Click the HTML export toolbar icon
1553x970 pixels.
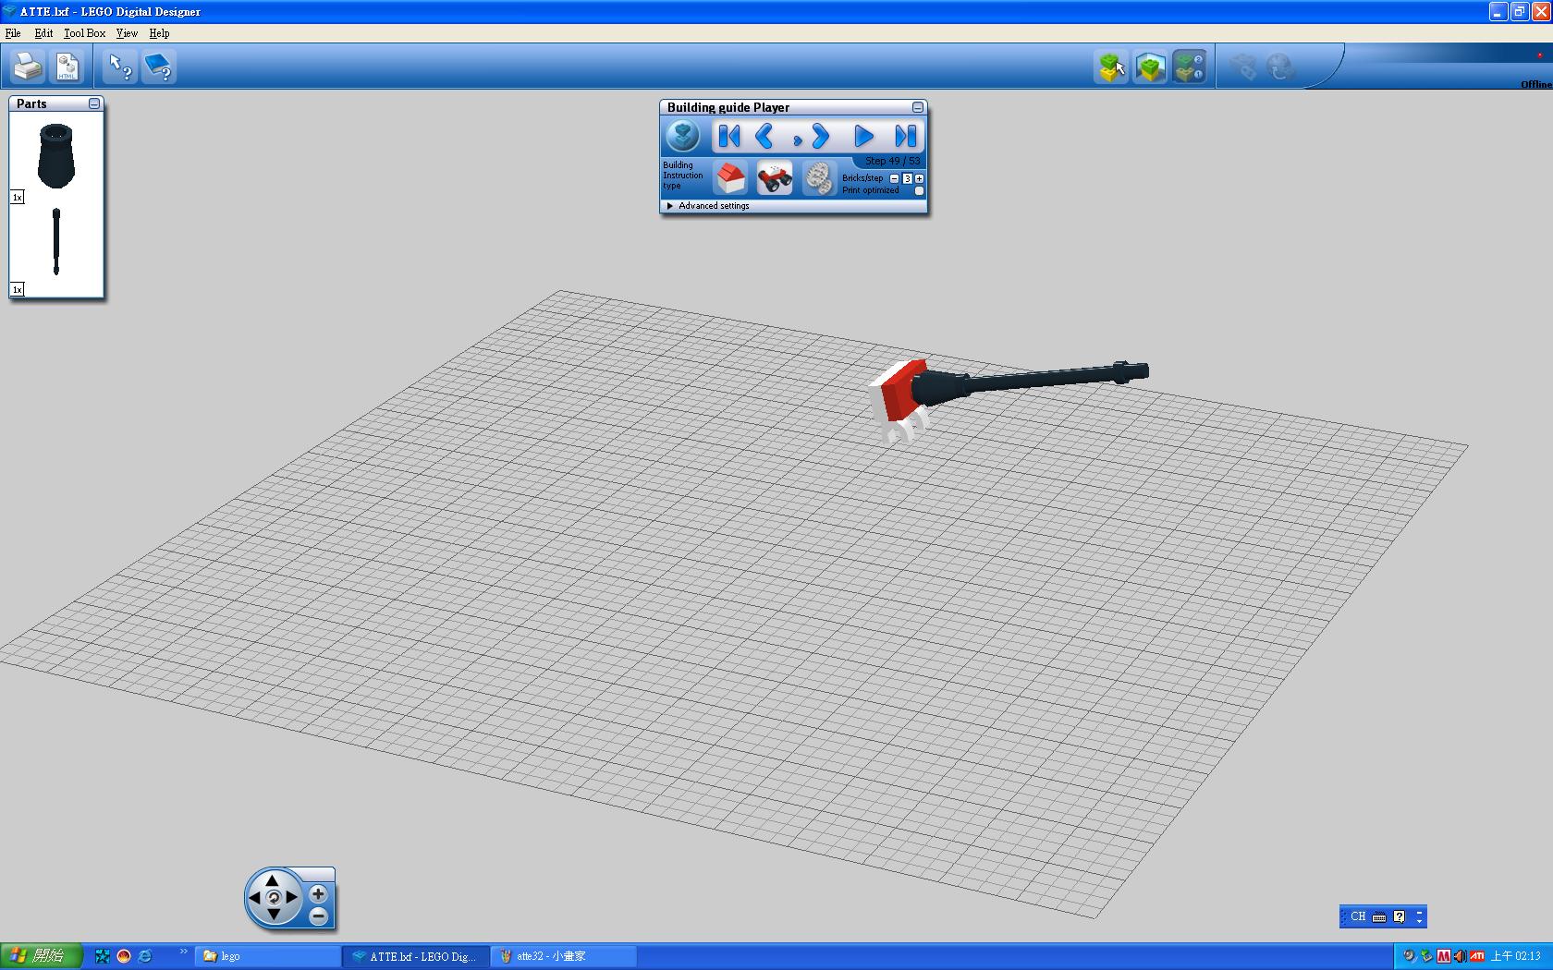point(67,67)
